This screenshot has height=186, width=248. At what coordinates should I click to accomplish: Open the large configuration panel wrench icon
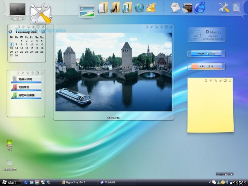41,14
